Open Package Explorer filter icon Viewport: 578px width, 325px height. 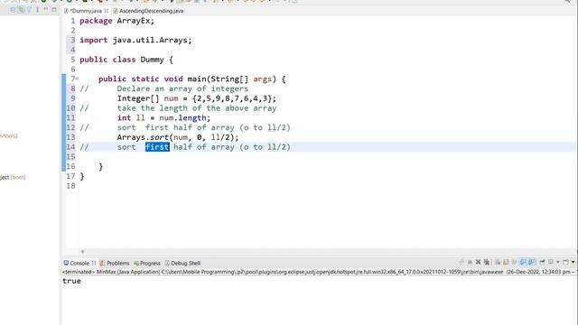tap(29, 10)
